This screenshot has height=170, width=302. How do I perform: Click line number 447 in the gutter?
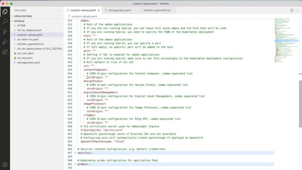click(x=70, y=77)
